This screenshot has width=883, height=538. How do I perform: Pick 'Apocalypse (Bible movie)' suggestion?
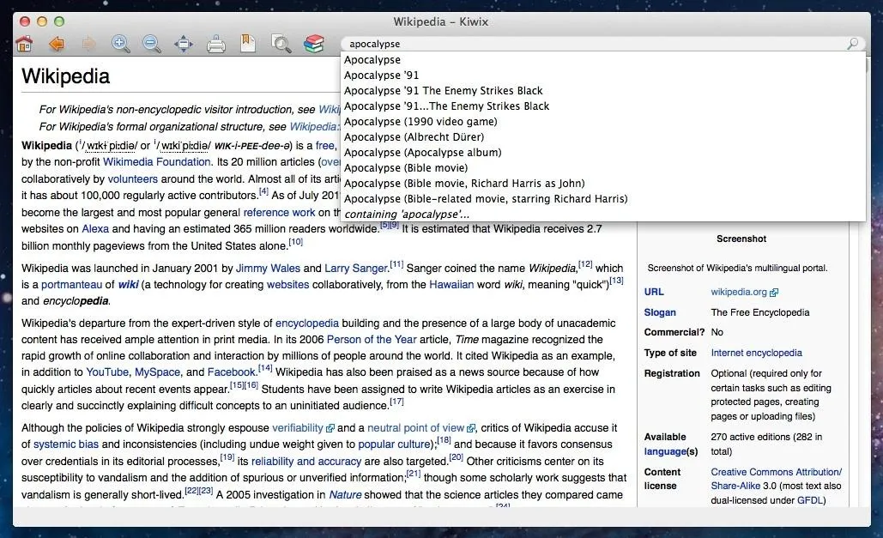point(603,168)
